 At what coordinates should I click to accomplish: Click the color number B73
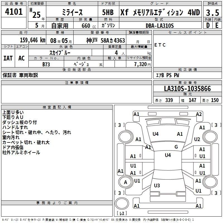(x=46, y=64)
